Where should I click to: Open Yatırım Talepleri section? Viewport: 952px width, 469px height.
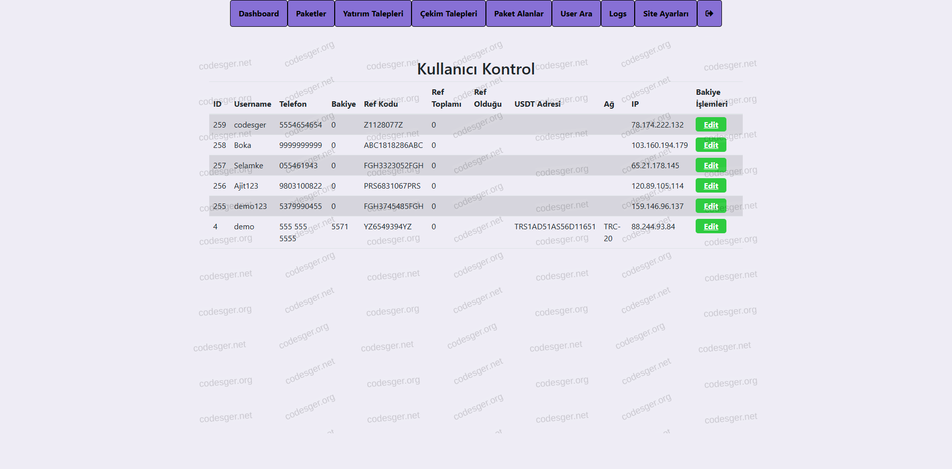pos(373,13)
